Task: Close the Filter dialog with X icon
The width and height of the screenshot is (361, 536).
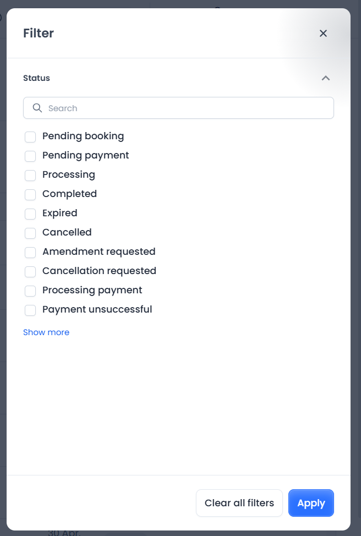Action: (x=323, y=34)
